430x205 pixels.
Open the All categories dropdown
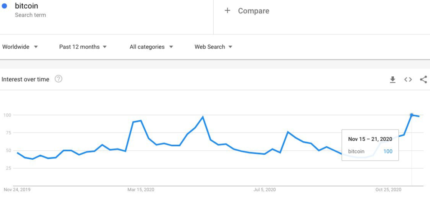tap(151, 47)
